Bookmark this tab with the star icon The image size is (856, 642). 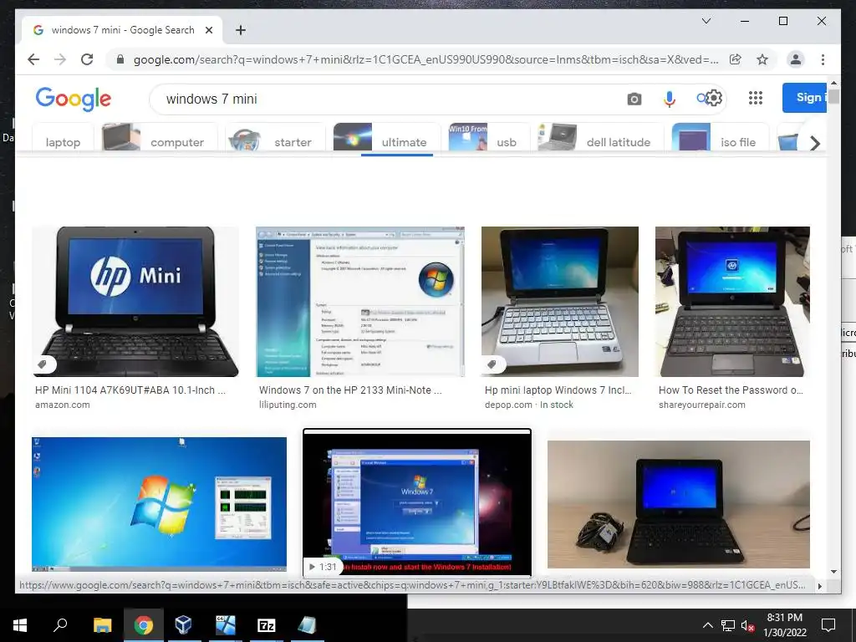click(762, 59)
